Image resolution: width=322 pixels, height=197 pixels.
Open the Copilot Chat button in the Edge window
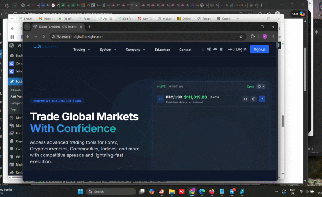[x=299, y=14]
